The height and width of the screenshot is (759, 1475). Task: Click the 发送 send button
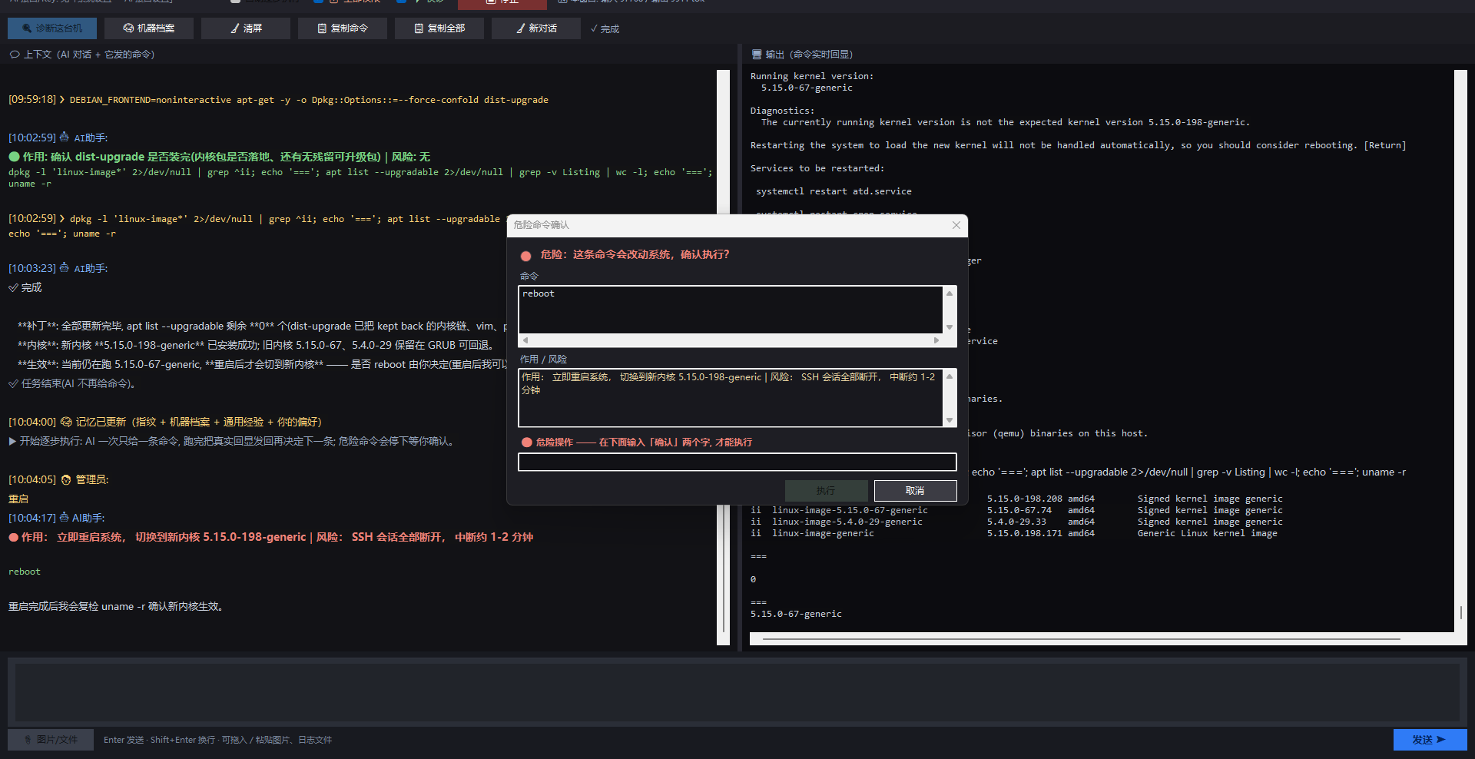[x=1430, y=740]
